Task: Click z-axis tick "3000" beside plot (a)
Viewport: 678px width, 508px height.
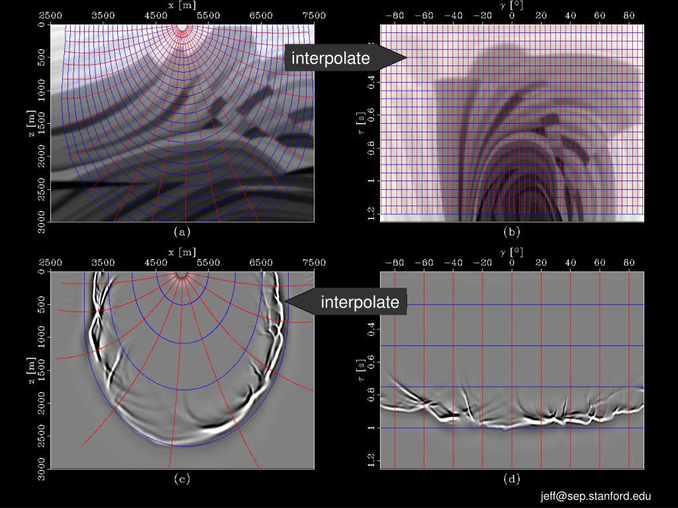Action: click(x=42, y=222)
